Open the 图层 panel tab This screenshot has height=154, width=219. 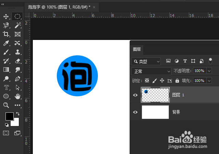click(137, 49)
